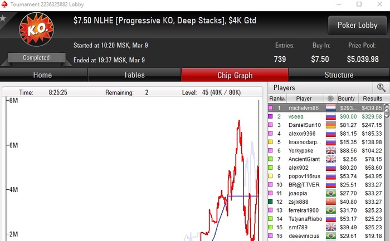The height and width of the screenshot is (241, 390).
Task: Select player alexxx9366
Action: tap(326, 134)
